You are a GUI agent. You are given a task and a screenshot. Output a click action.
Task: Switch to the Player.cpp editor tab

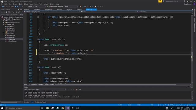[70, 9]
